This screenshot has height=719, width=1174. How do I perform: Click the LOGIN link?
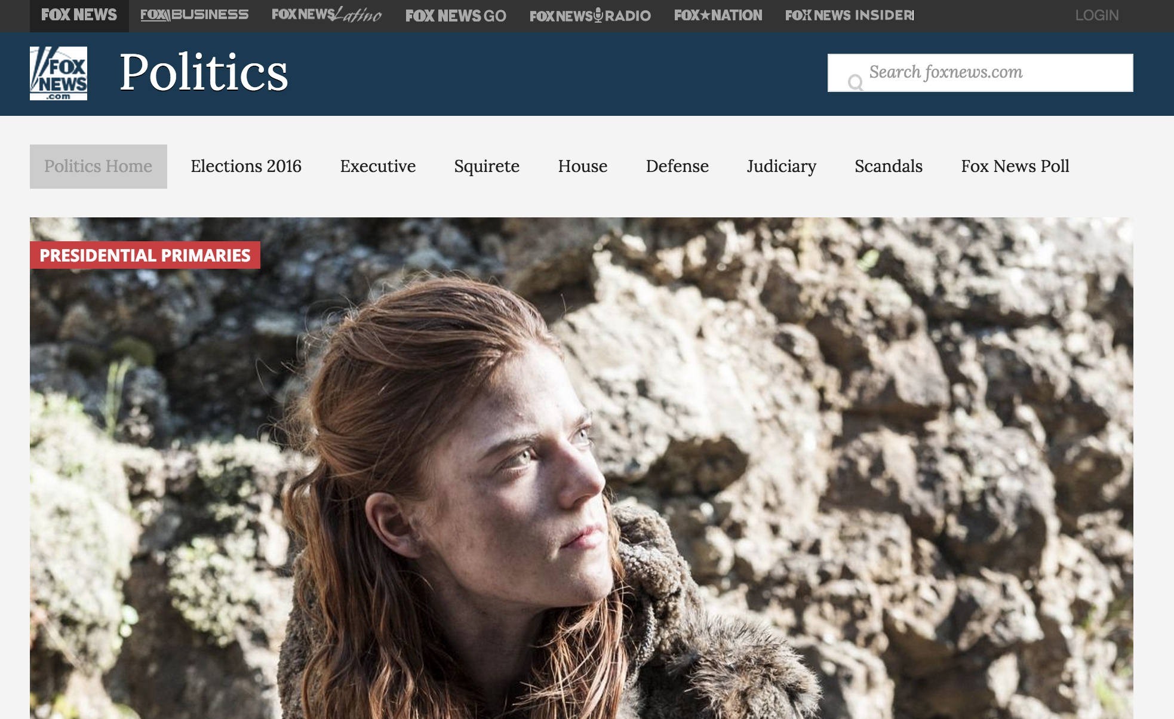1096,16
